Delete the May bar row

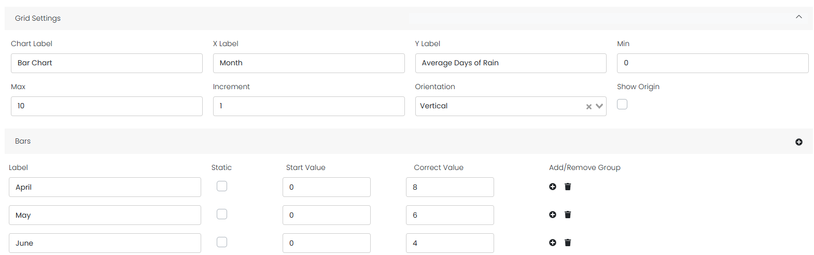pyautogui.click(x=568, y=215)
